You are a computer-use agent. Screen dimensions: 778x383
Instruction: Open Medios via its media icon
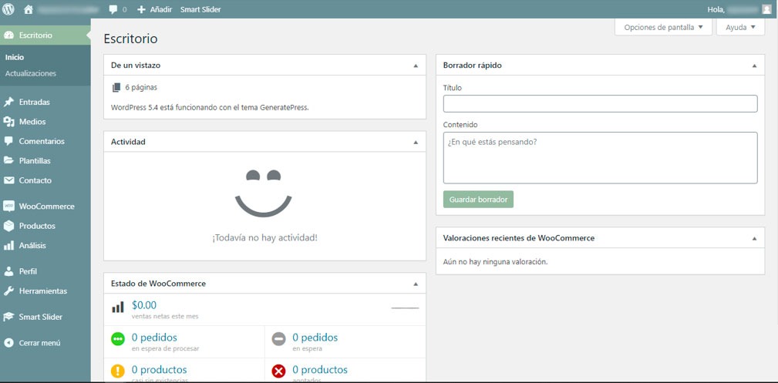(x=9, y=122)
